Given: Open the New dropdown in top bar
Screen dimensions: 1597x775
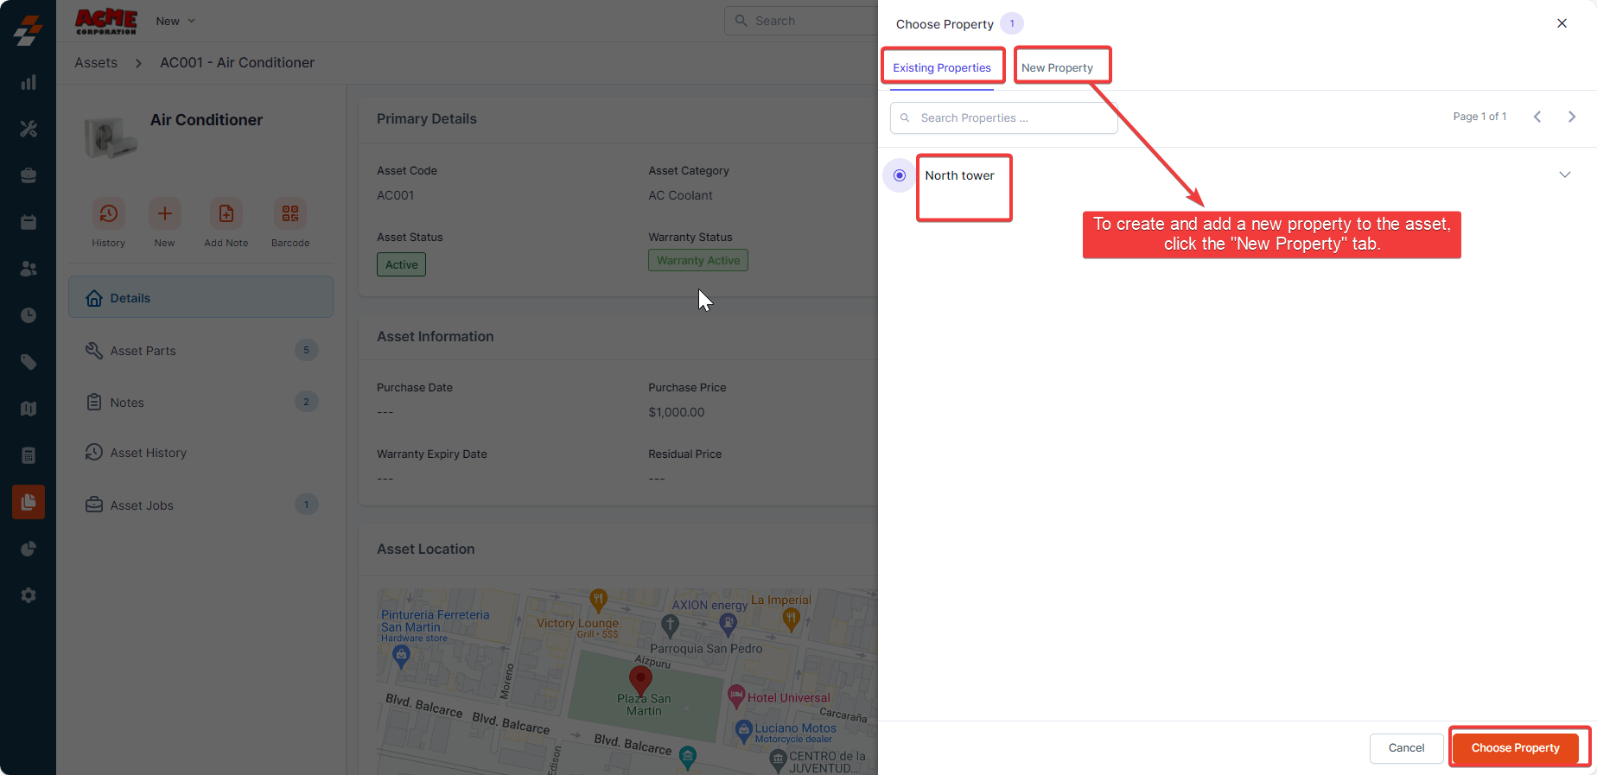Looking at the screenshot, I should (175, 21).
